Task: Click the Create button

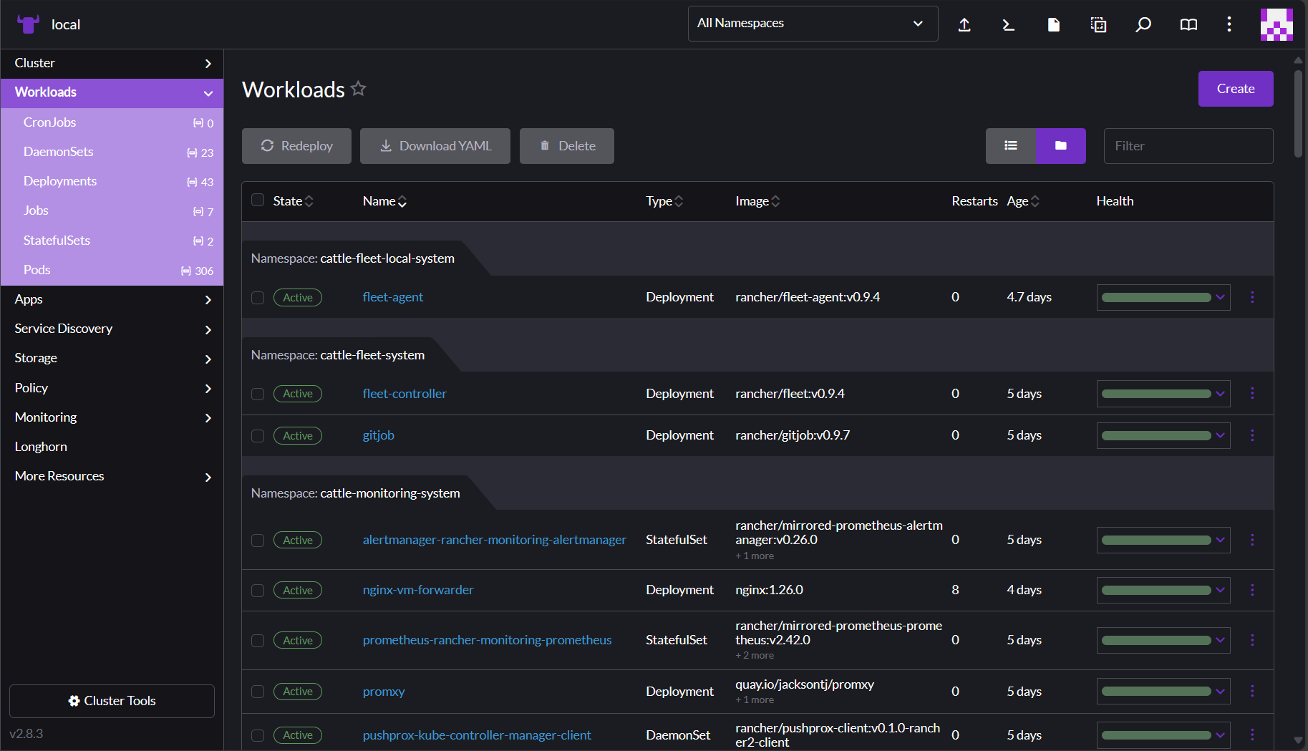Action: tap(1235, 89)
